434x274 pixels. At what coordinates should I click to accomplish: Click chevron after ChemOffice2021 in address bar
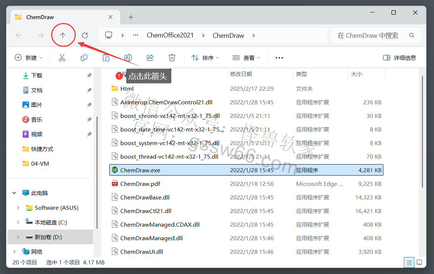coord(204,36)
